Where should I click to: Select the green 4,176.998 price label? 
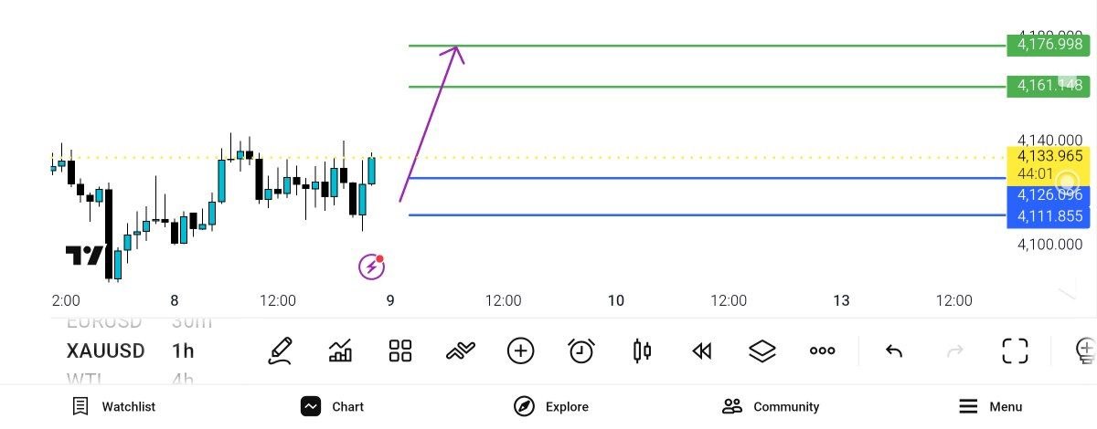coord(1049,45)
